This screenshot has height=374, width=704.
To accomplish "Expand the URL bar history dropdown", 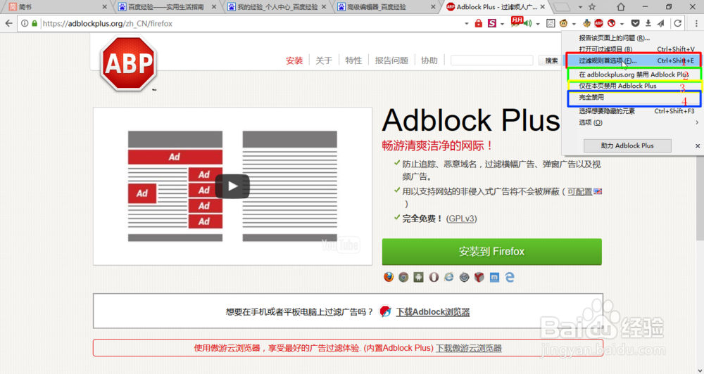I will (467, 23).
